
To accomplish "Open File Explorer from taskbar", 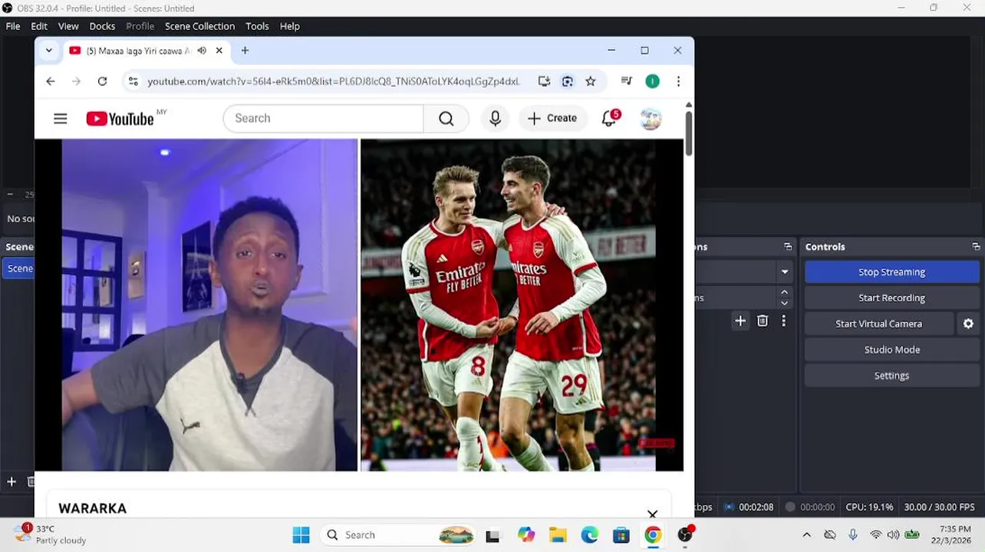I will tap(558, 535).
